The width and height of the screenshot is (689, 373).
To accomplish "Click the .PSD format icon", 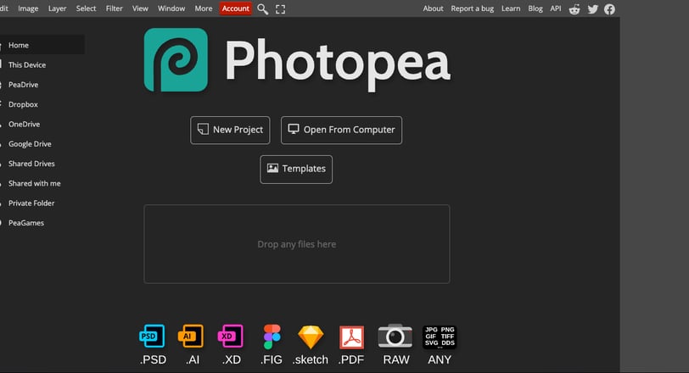I will coord(152,337).
